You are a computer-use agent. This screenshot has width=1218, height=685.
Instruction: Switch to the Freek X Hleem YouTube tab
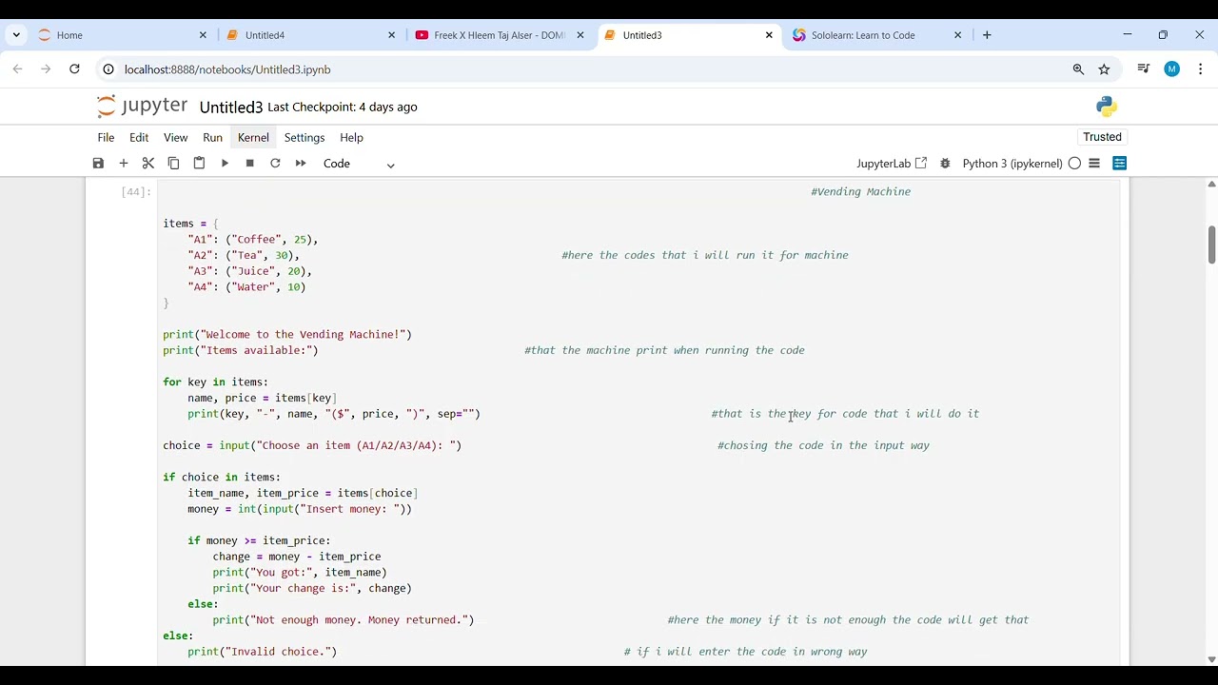[x=500, y=35]
